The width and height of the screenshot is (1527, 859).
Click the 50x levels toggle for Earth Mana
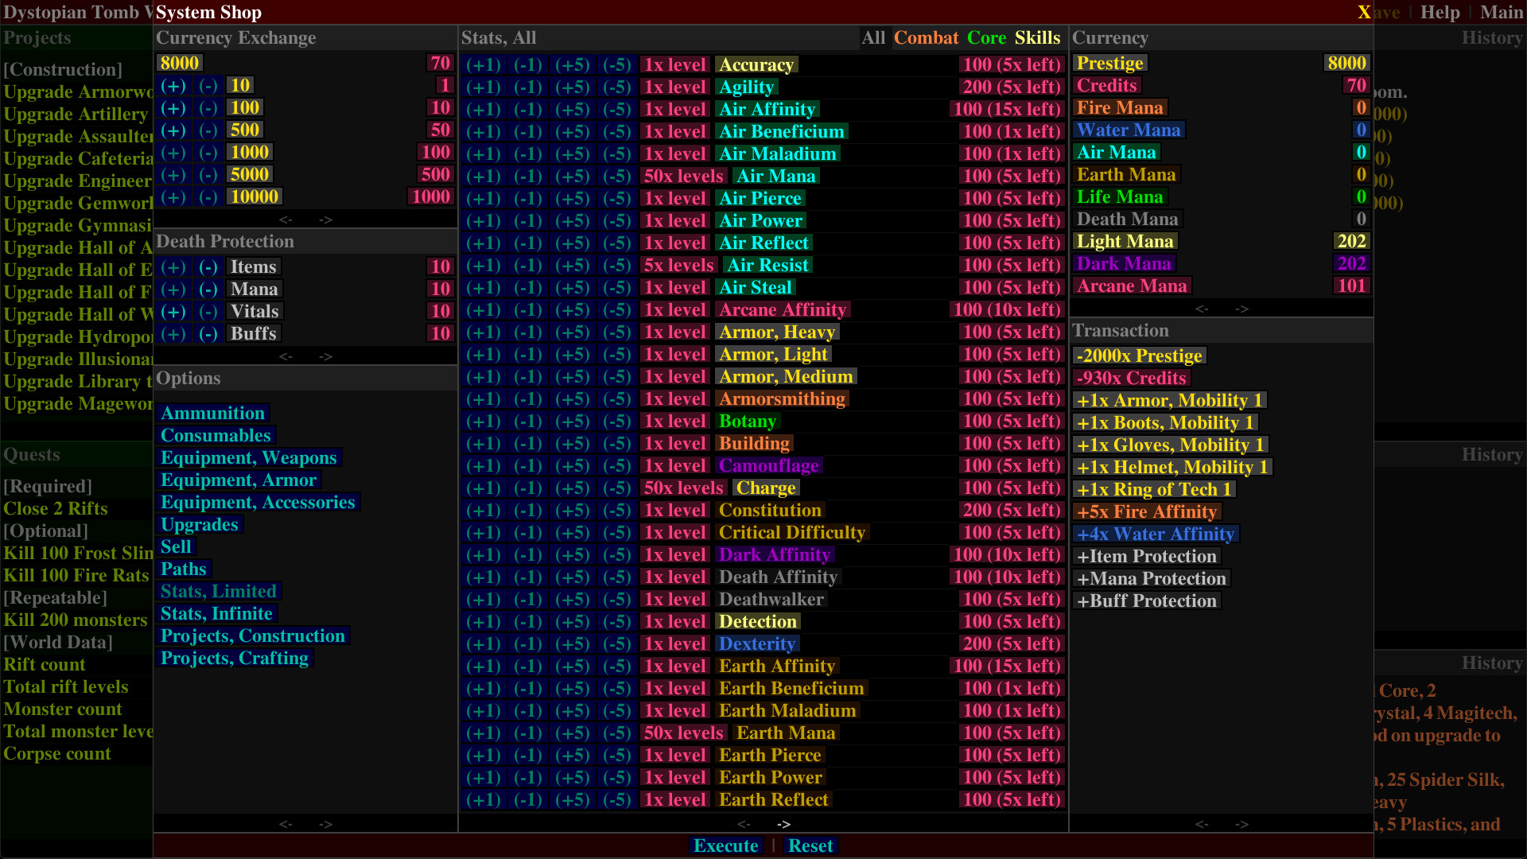[684, 733]
